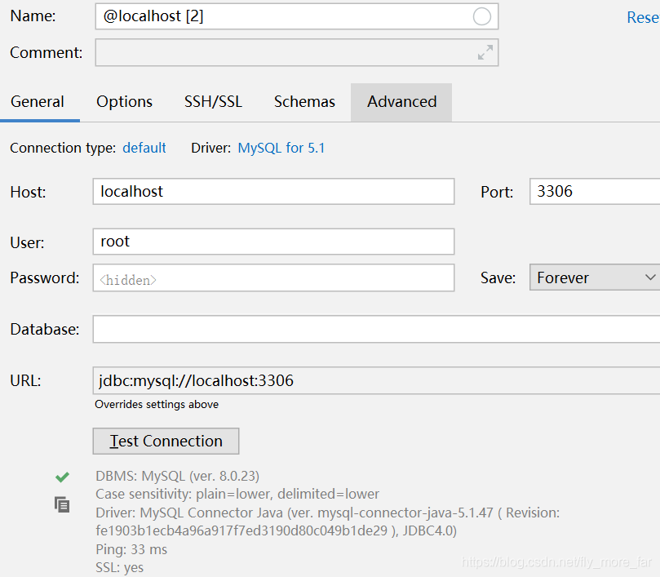
Task: Go to the Schemas tab
Action: tap(304, 102)
